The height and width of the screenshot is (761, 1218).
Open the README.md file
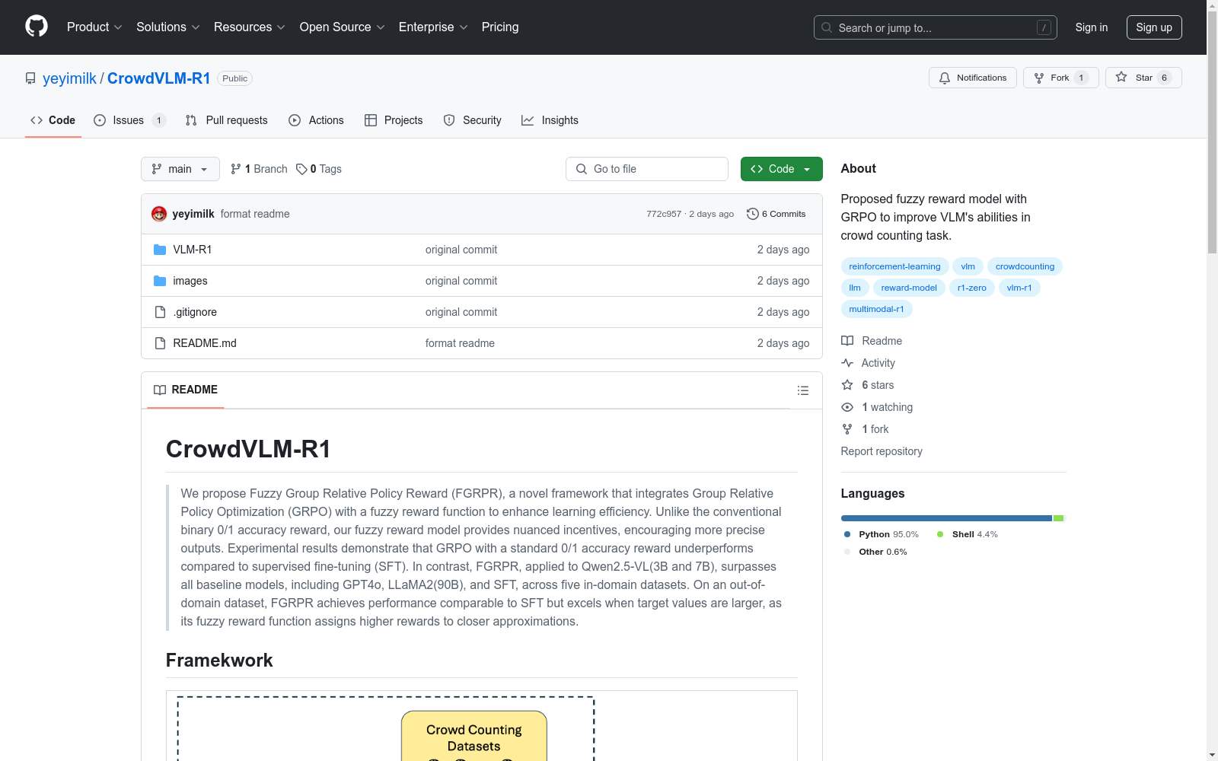point(205,343)
